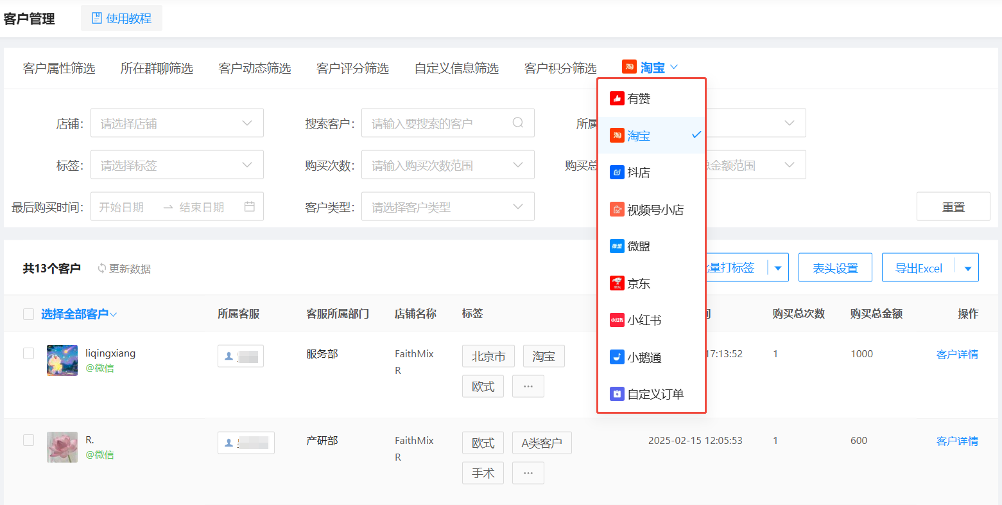Screen dimensions: 1002x505
Task: Click the 京东 platform icon in the dropdown
Action: coord(617,283)
